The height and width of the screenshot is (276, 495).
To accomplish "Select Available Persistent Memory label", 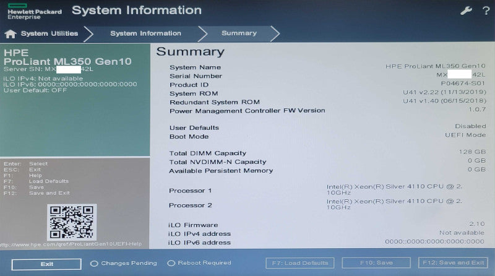I will pos(221,171).
